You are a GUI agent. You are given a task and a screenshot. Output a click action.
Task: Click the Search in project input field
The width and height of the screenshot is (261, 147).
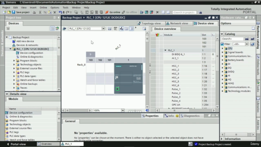(x=184, y=12)
